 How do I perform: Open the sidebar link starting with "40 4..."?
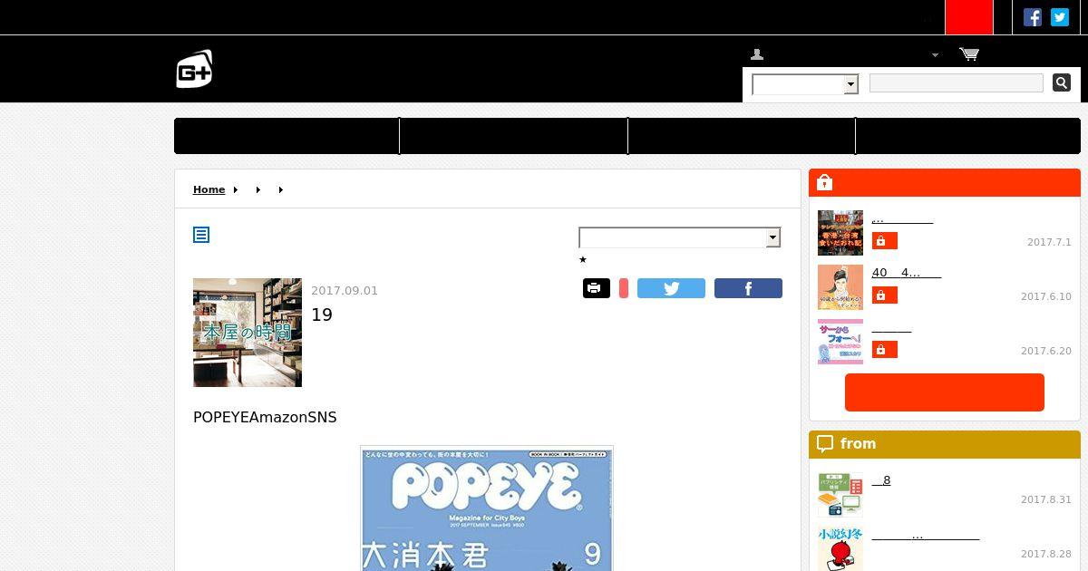[x=907, y=273]
